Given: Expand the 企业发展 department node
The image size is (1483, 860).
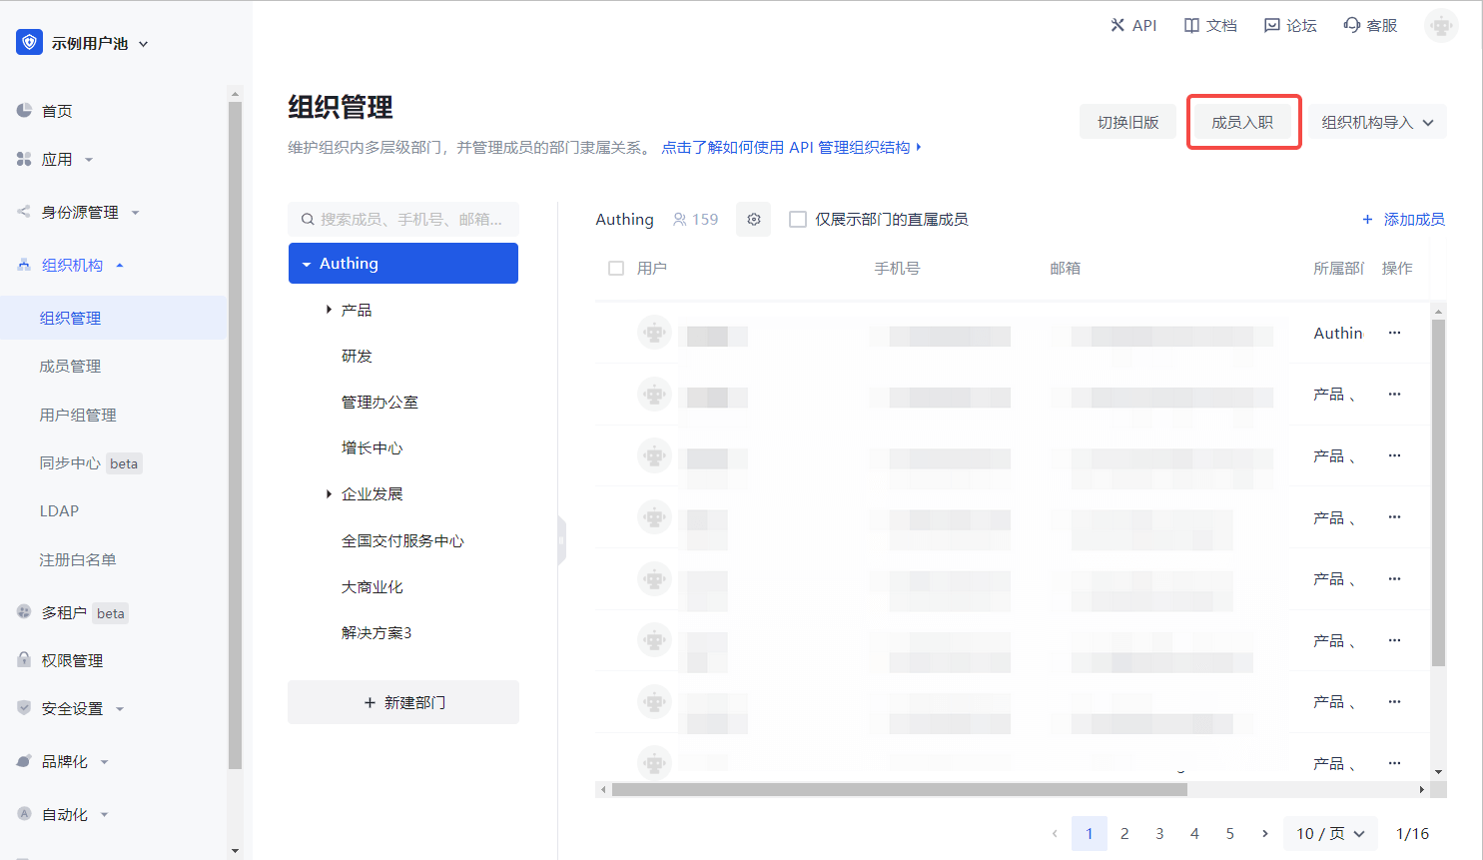Looking at the screenshot, I should click(x=329, y=494).
